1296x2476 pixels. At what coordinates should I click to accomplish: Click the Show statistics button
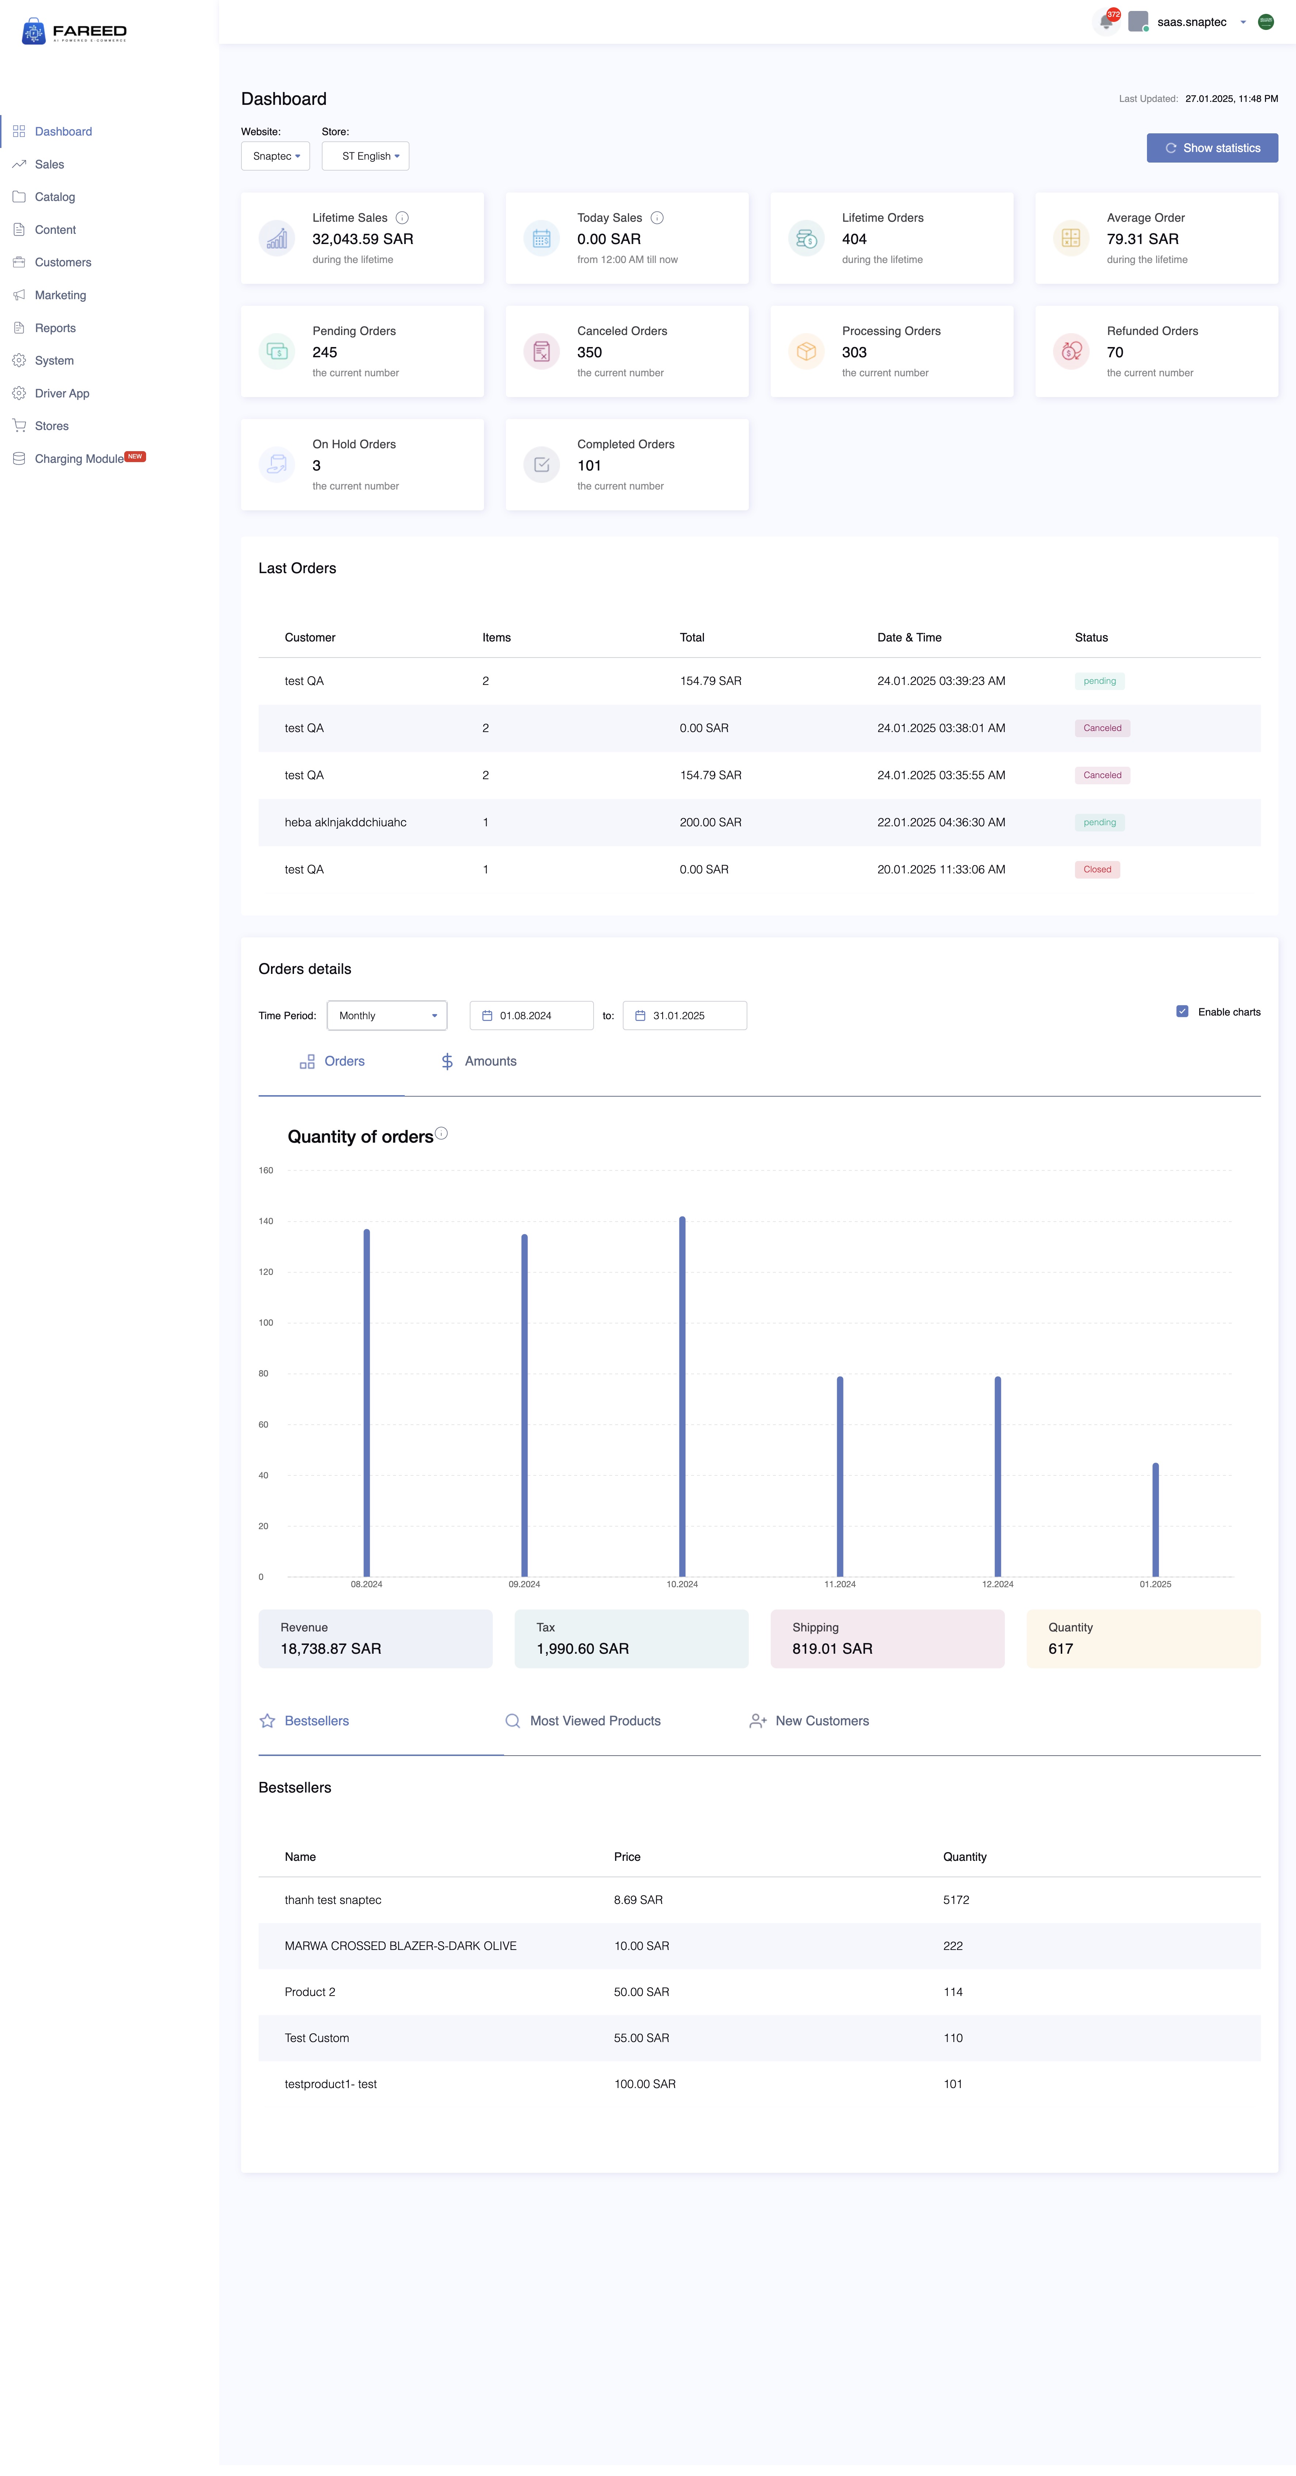(x=1212, y=148)
